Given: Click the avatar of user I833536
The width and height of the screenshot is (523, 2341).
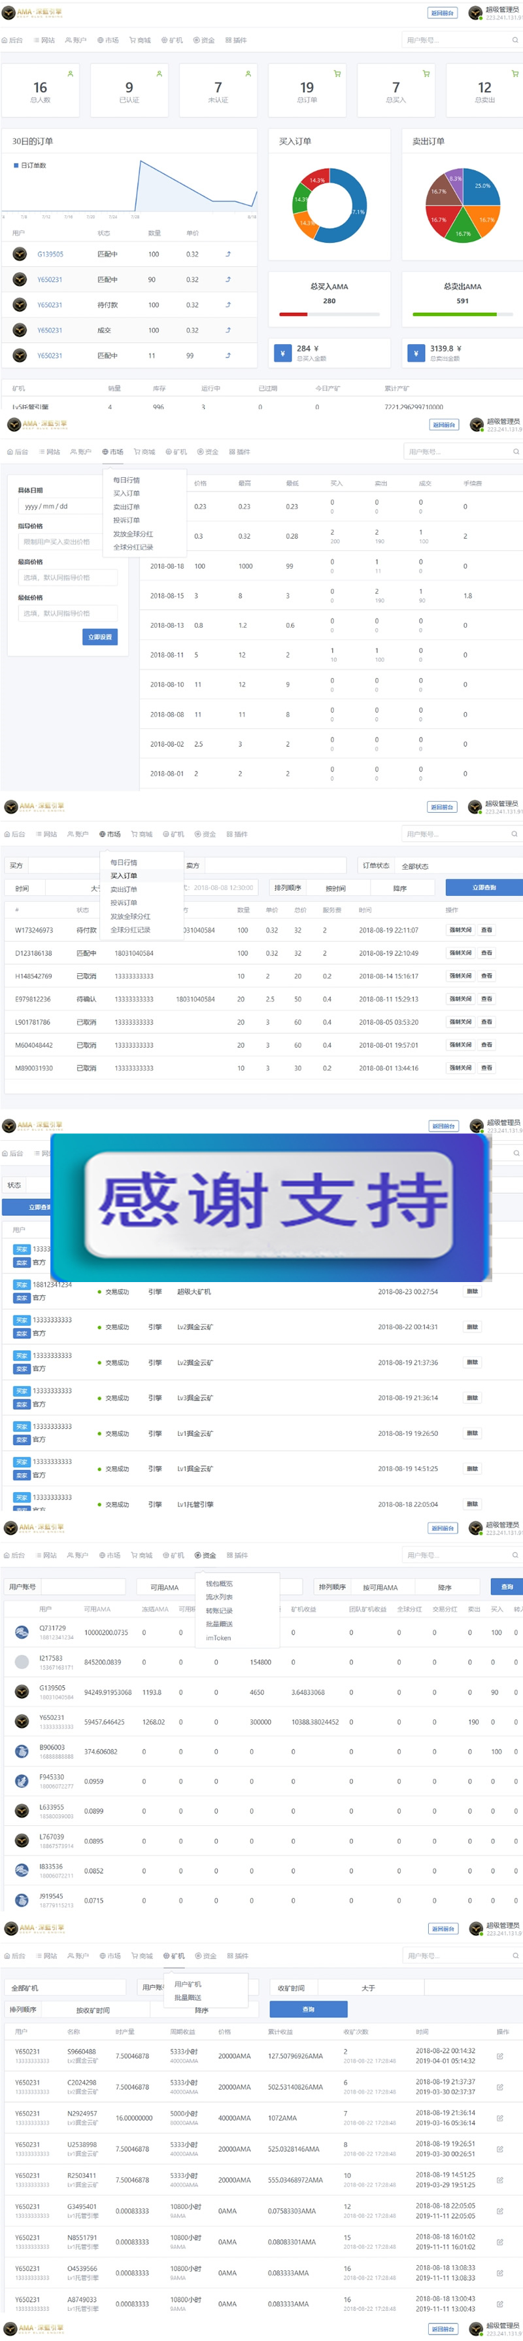Looking at the screenshot, I should pyautogui.click(x=22, y=1870).
